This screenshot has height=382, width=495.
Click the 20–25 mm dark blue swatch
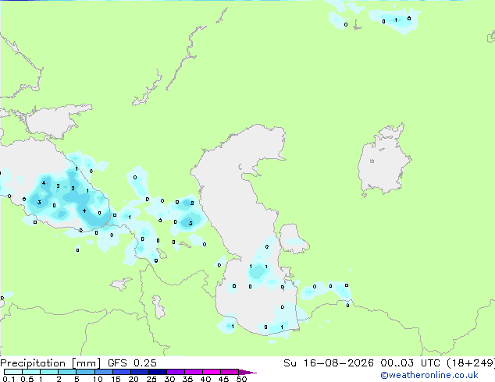[139, 372]
